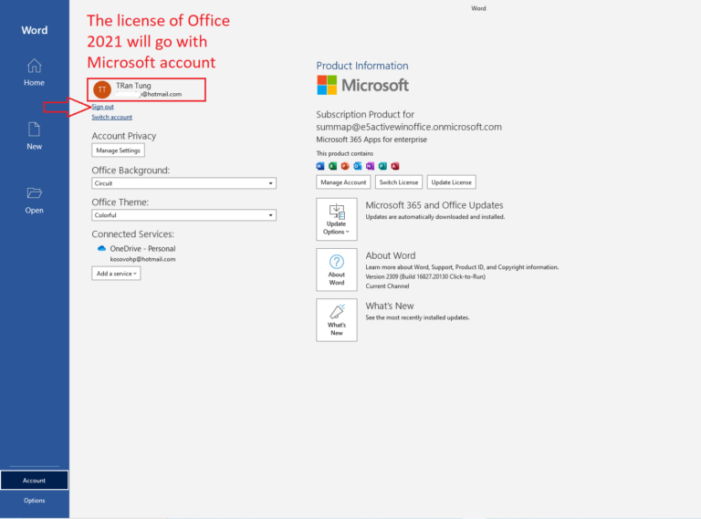Open Options in the sidebar
This screenshot has height=519, width=701.
35,500
